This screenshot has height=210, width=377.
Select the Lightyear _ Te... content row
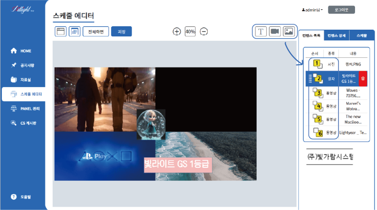pos(337,133)
